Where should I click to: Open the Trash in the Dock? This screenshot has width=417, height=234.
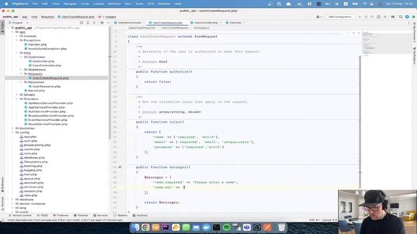tap(281, 227)
